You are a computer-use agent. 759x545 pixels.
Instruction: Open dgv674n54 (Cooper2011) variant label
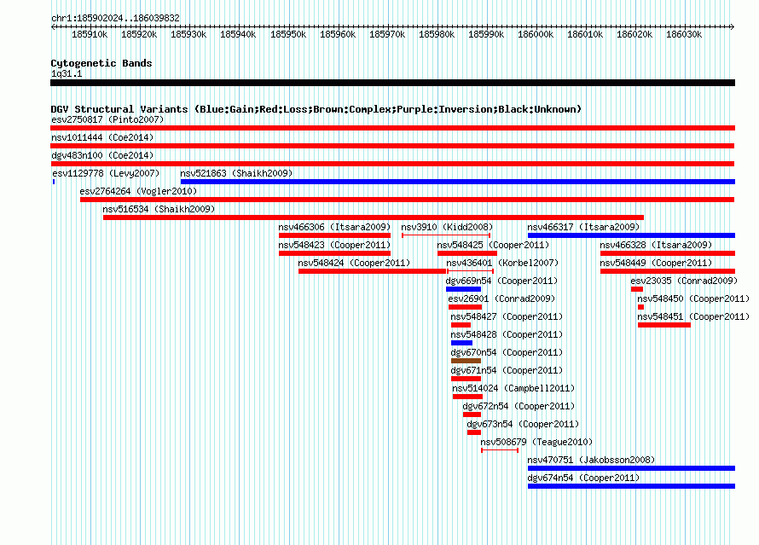(x=583, y=478)
